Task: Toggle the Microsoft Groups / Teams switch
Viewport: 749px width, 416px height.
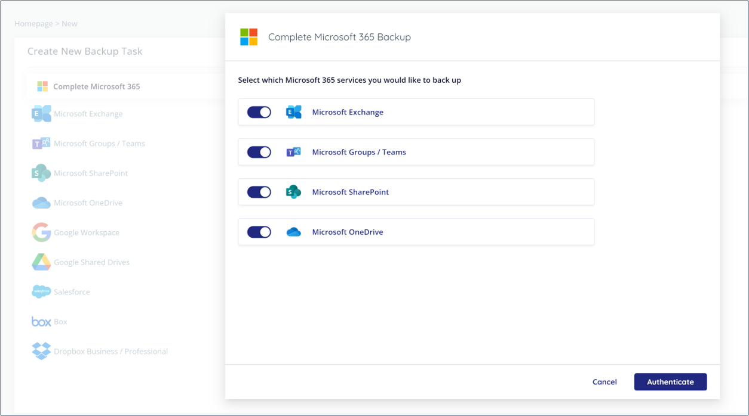Action: tap(259, 152)
